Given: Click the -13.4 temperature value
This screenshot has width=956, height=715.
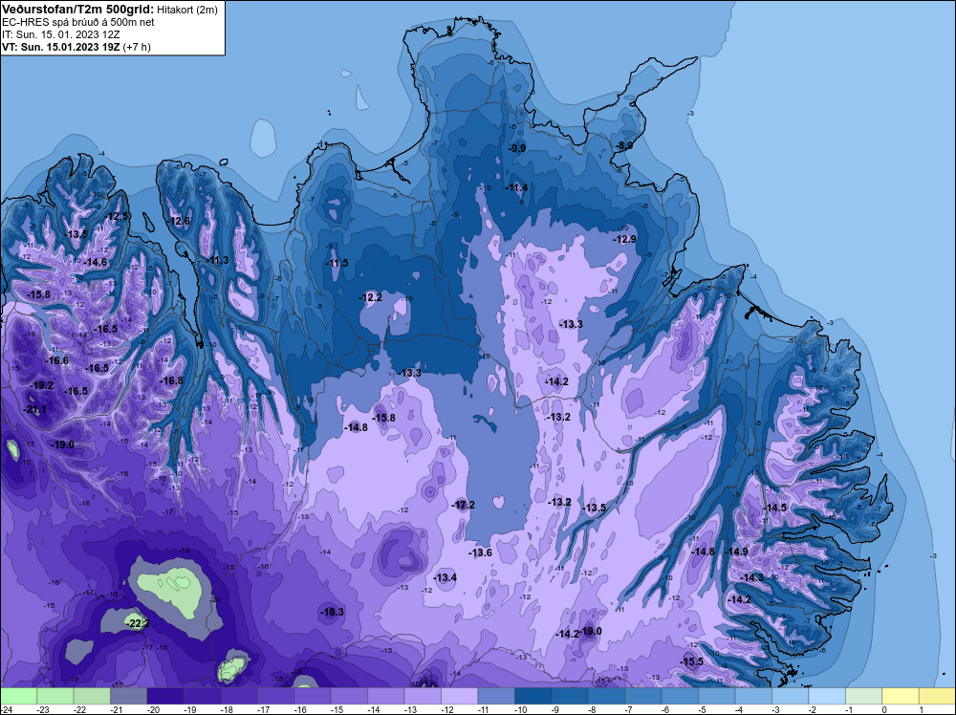Looking at the screenshot, I should coord(445,577).
